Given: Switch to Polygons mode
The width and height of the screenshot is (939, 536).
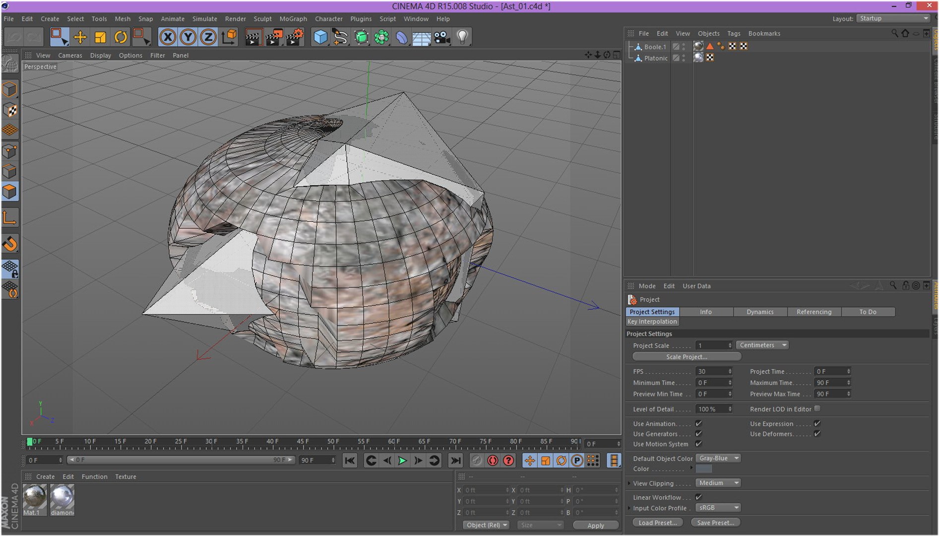Looking at the screenshot, I should pyautogui.click(x=10, y=192).
